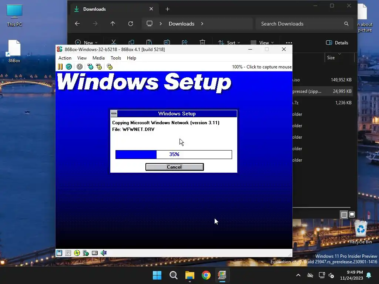This screenshot has width=379, height=284.
Task: Add a new tab in File Explorer
Action: [x=167, y=9]
